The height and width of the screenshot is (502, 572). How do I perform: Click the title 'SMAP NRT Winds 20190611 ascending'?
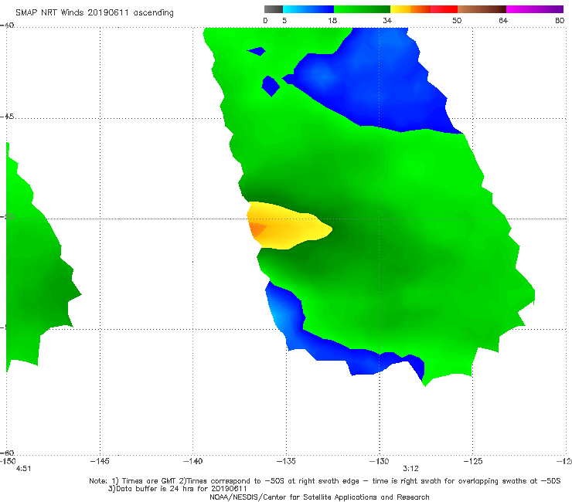[x=94, y=13]
